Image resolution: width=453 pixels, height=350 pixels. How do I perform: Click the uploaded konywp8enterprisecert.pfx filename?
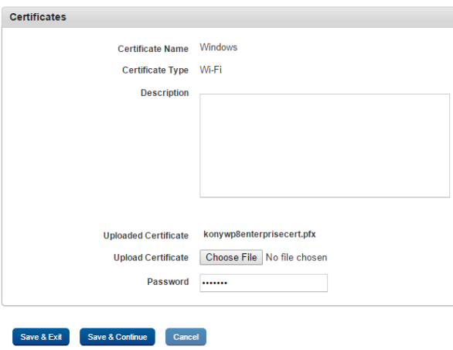tap(260, 234)
